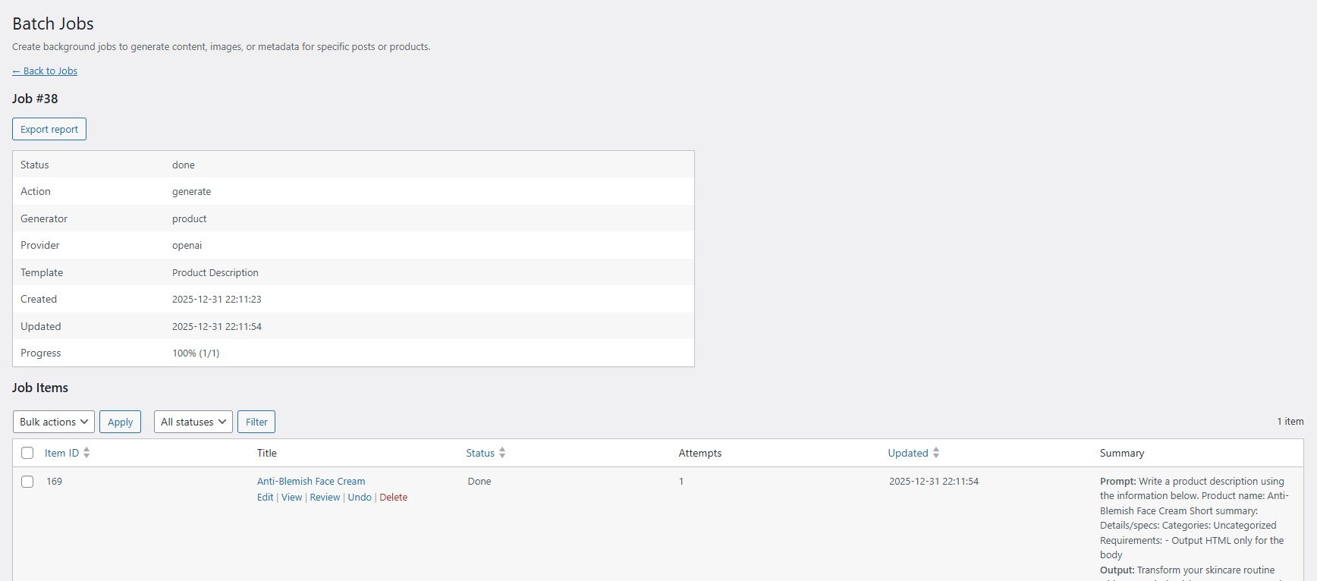Click the View row action link
This screenshot has height=581, width=1317.
292,498
